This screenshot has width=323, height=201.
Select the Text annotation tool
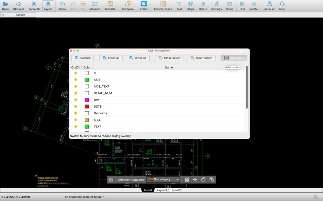coord(179,6)
